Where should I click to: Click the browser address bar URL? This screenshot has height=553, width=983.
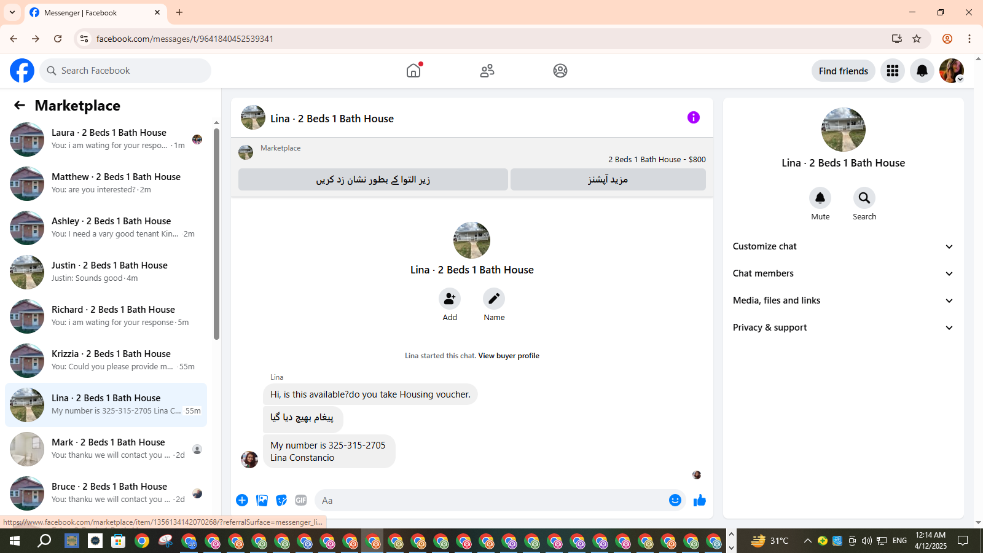(x=185, y=39)
